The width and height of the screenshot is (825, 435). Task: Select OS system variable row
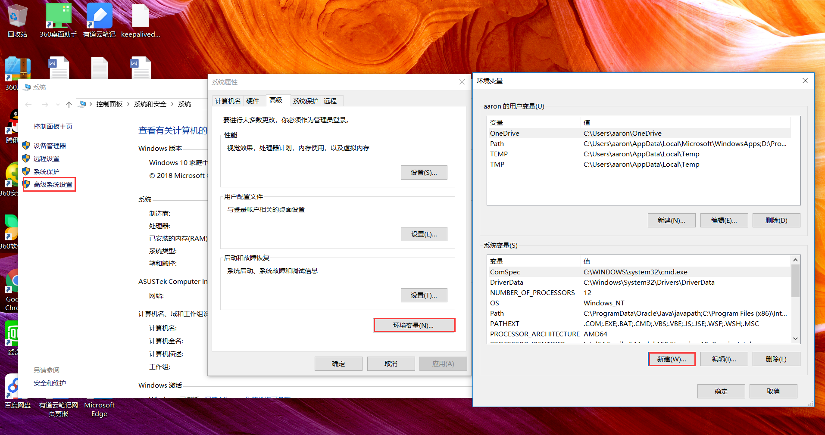click(x=639, y=303)
